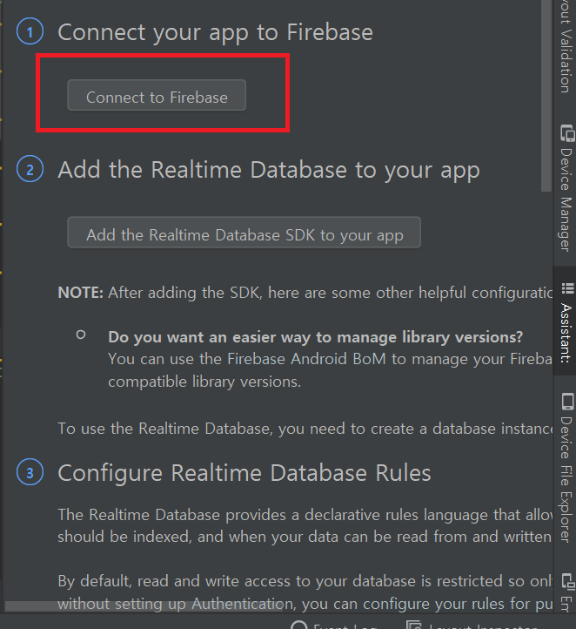Click the Add the Realtime Database heading

click(x=269, y=171)
